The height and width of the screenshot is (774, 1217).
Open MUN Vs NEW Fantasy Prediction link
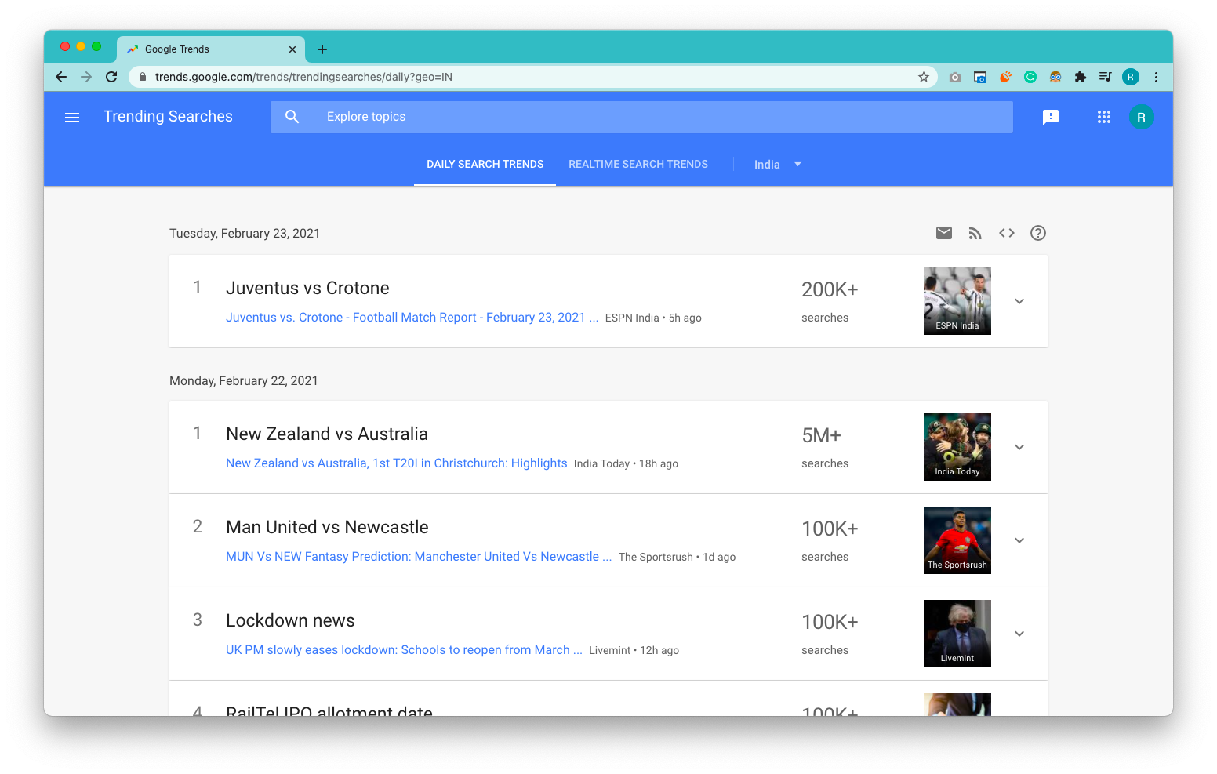coord(419,557)
